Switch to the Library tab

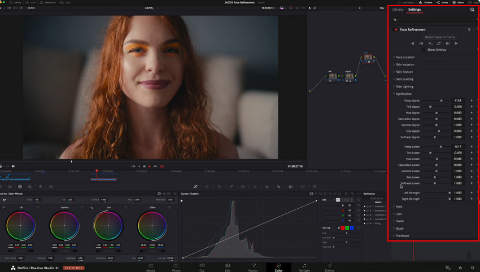(398, 10)
